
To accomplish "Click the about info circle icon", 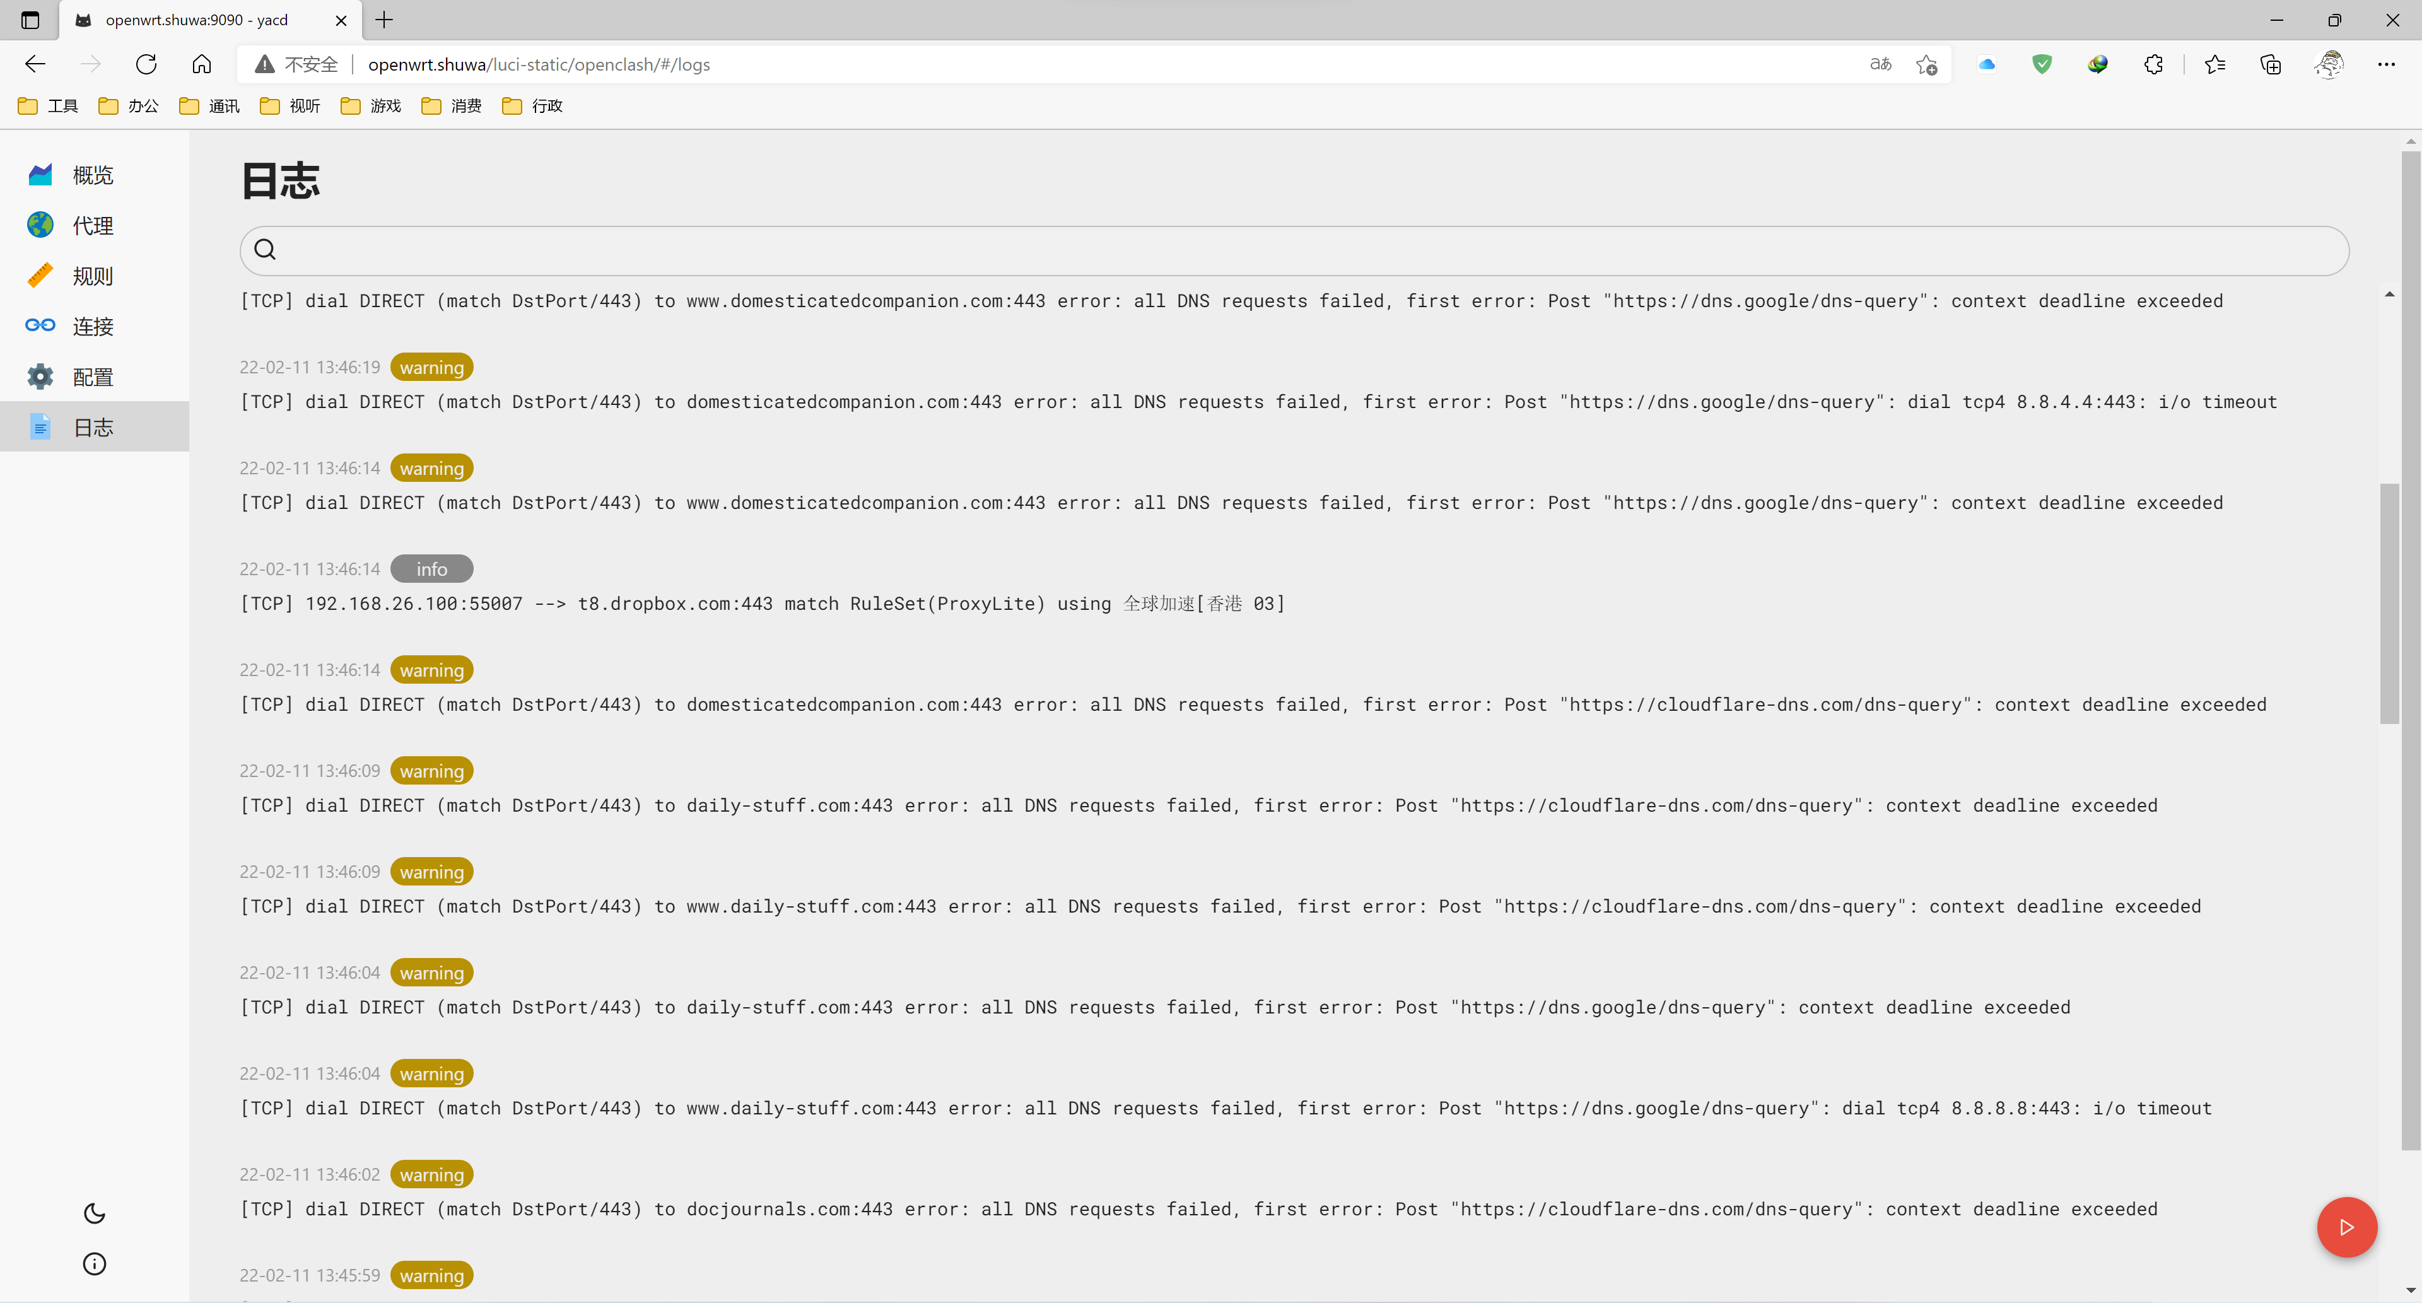I will click(94, 1265).
